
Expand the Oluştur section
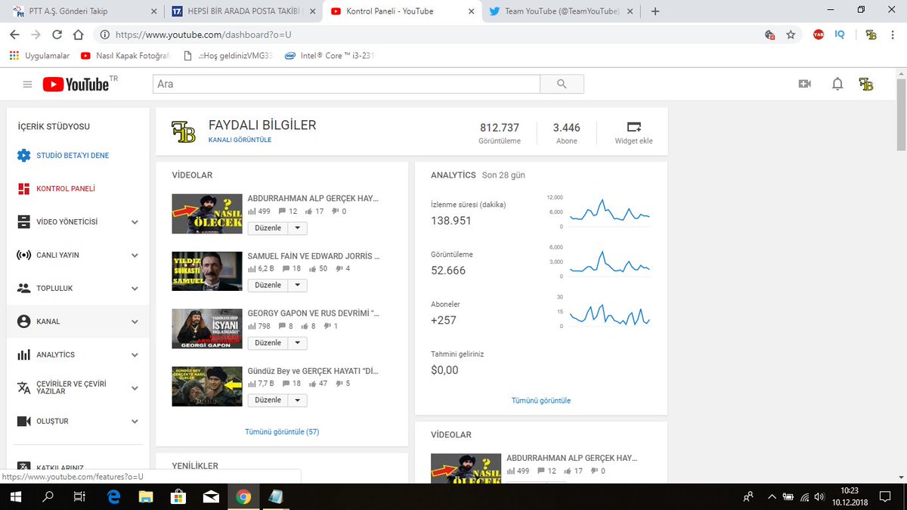tap(135, 422)
